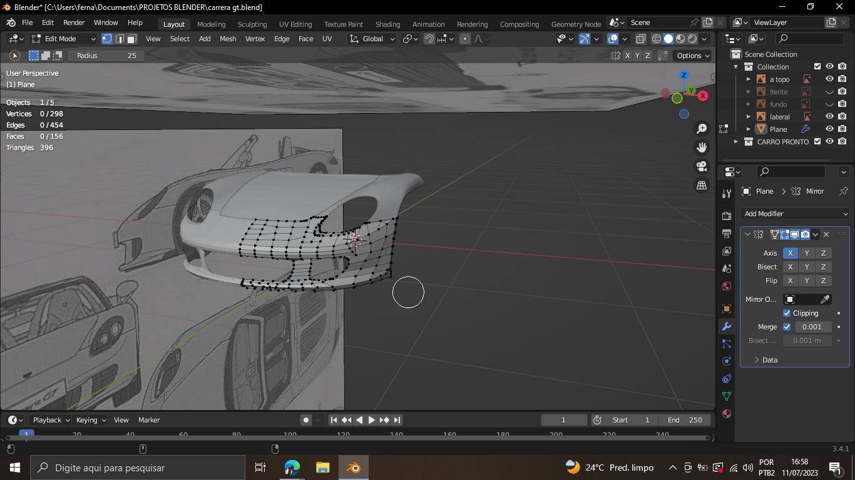The image size is (855, 480).
Task: Hide the 'lateral' object with eye icon
Action: tap(829, 117)
